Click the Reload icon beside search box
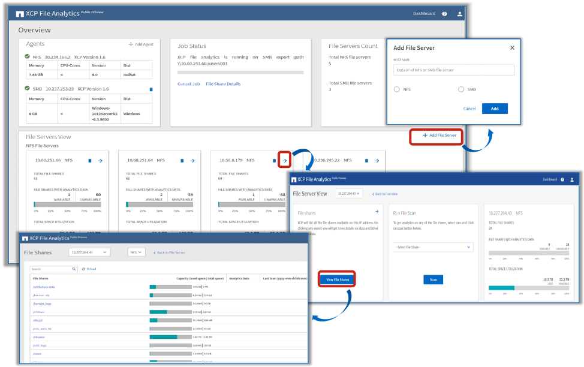Image resolution: width=584 pixels, height=367 pixels. tap(84, 269)
